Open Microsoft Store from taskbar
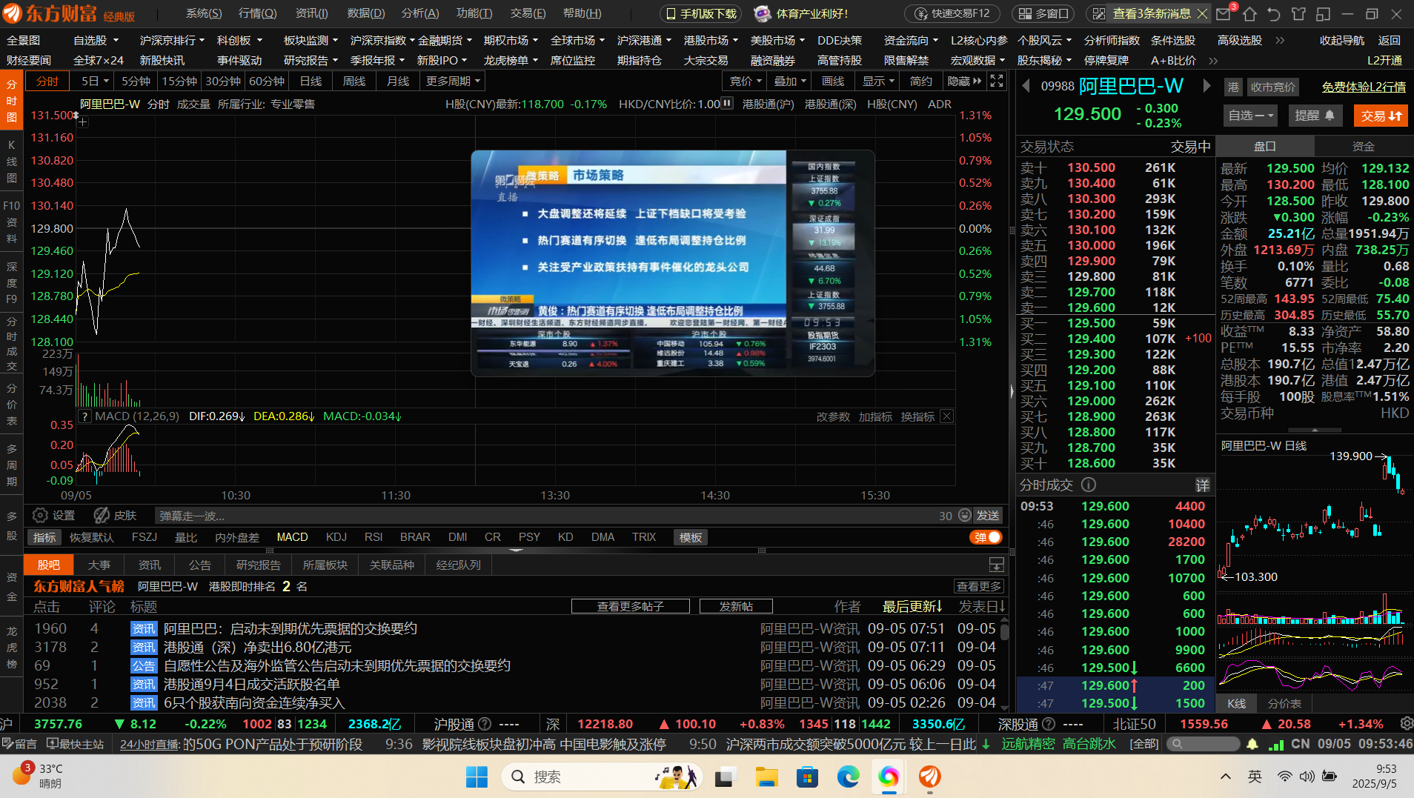 [807, 777]
